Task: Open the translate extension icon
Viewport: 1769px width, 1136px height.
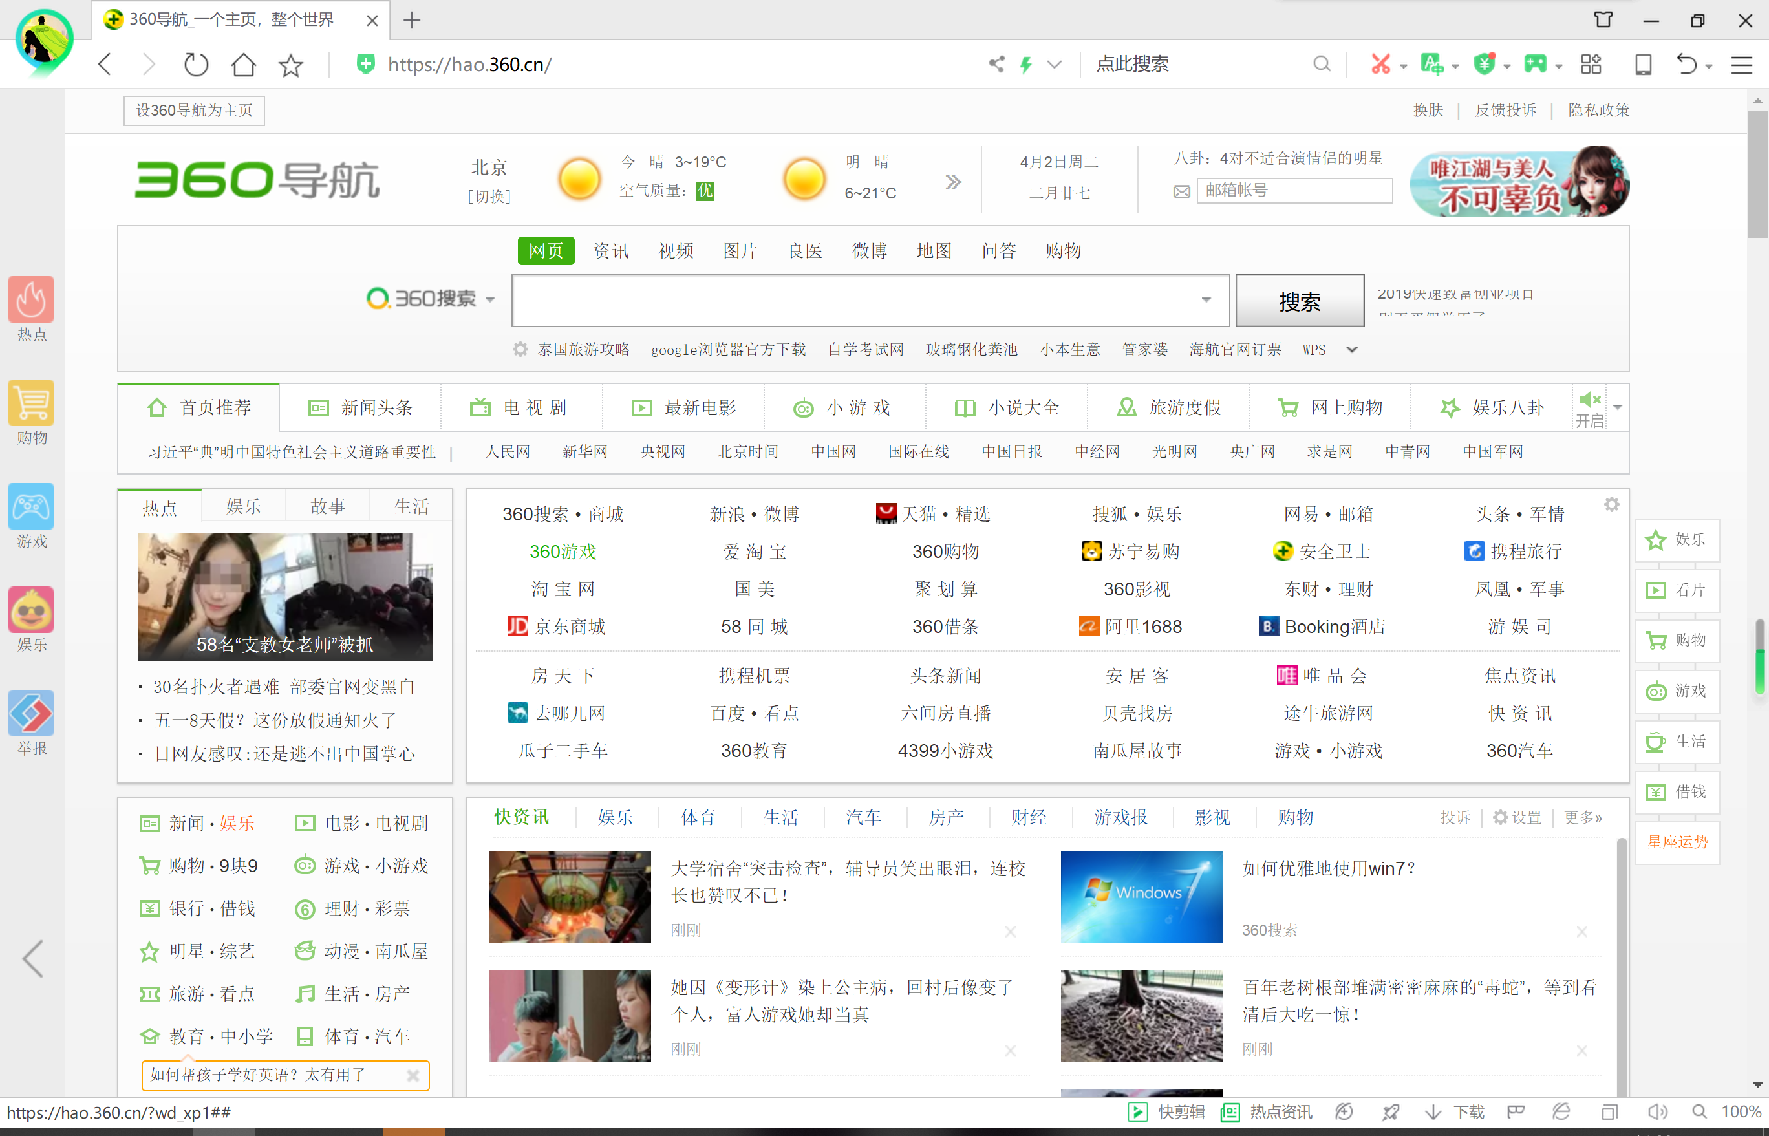Action: tap(1432, 64)
